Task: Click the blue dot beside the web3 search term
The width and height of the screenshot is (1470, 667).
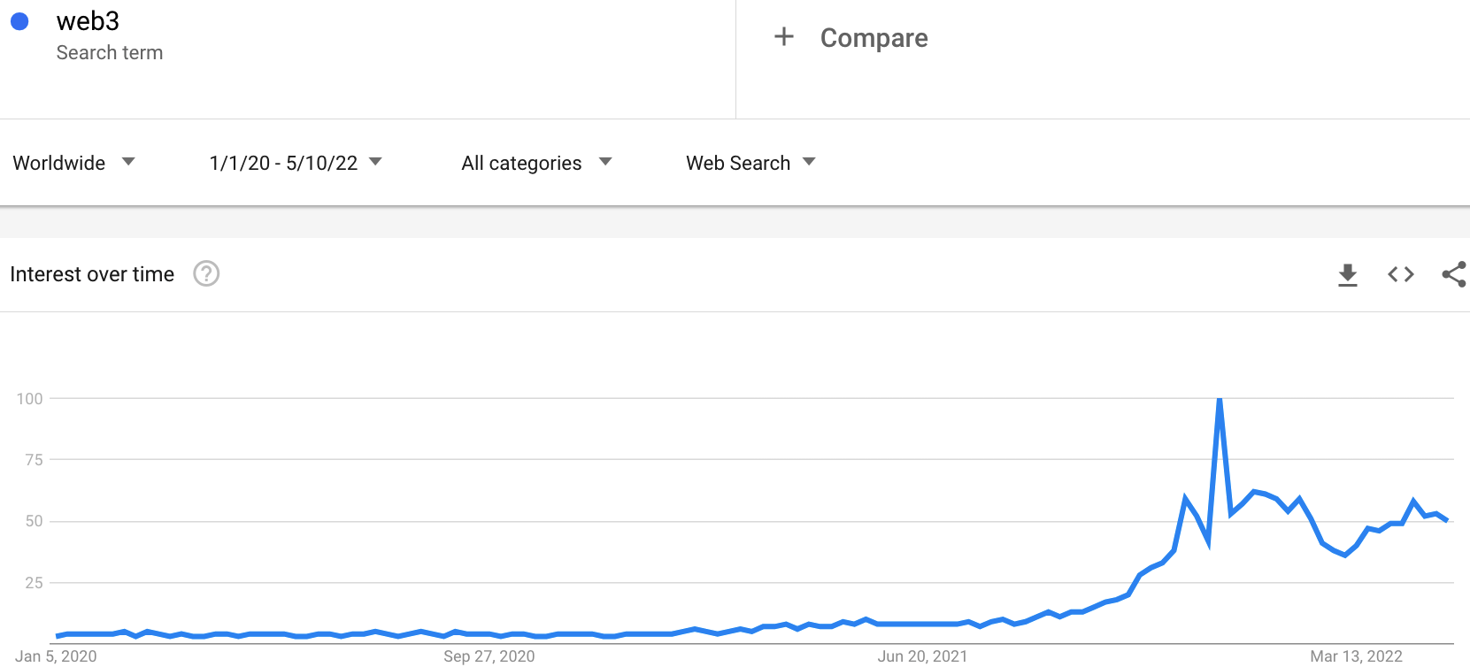Action: point(19,21)
